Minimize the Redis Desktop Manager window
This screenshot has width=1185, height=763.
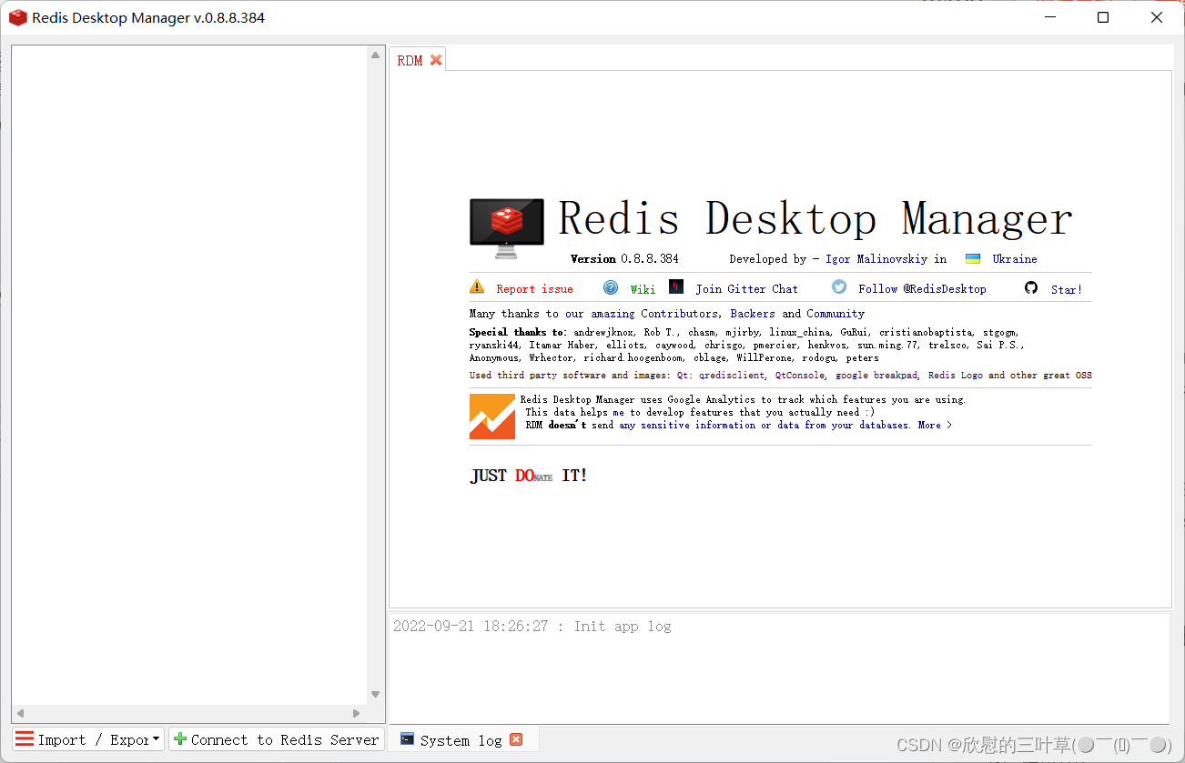1048,17
